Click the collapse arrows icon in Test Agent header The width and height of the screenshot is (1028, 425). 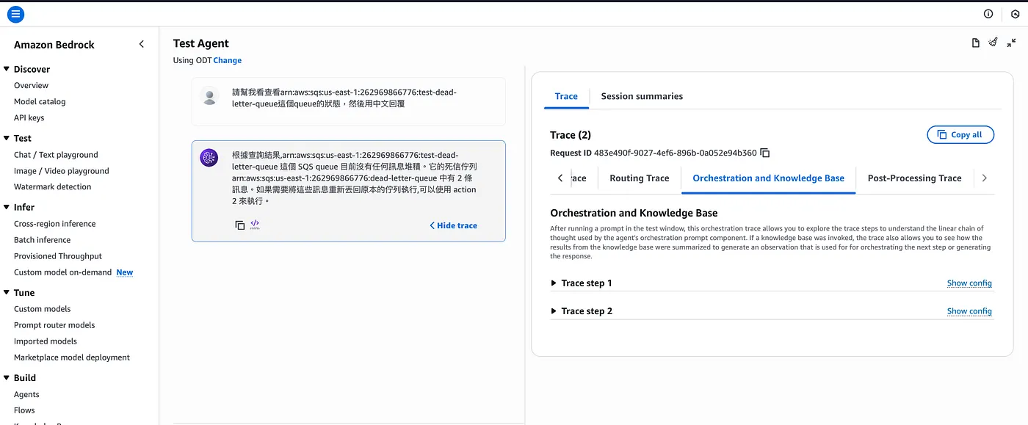(1011, 43)
